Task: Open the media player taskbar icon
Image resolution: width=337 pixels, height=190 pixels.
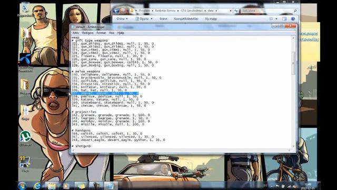Action: [66, 186]
